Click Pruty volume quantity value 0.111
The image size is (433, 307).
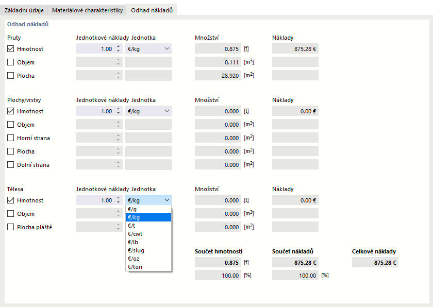(218, 62)
